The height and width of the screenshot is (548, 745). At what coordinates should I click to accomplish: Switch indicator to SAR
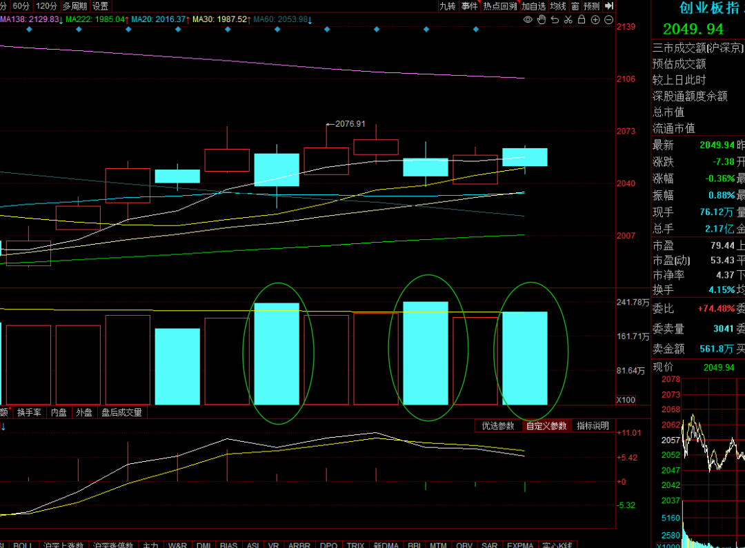coord(489,545)
